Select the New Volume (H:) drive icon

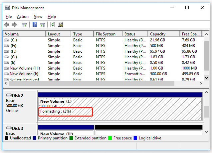(6, 68)
